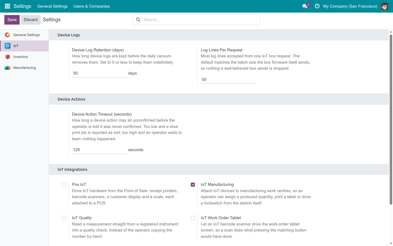Click the IoT Manufacturing label

click(217, 184)
